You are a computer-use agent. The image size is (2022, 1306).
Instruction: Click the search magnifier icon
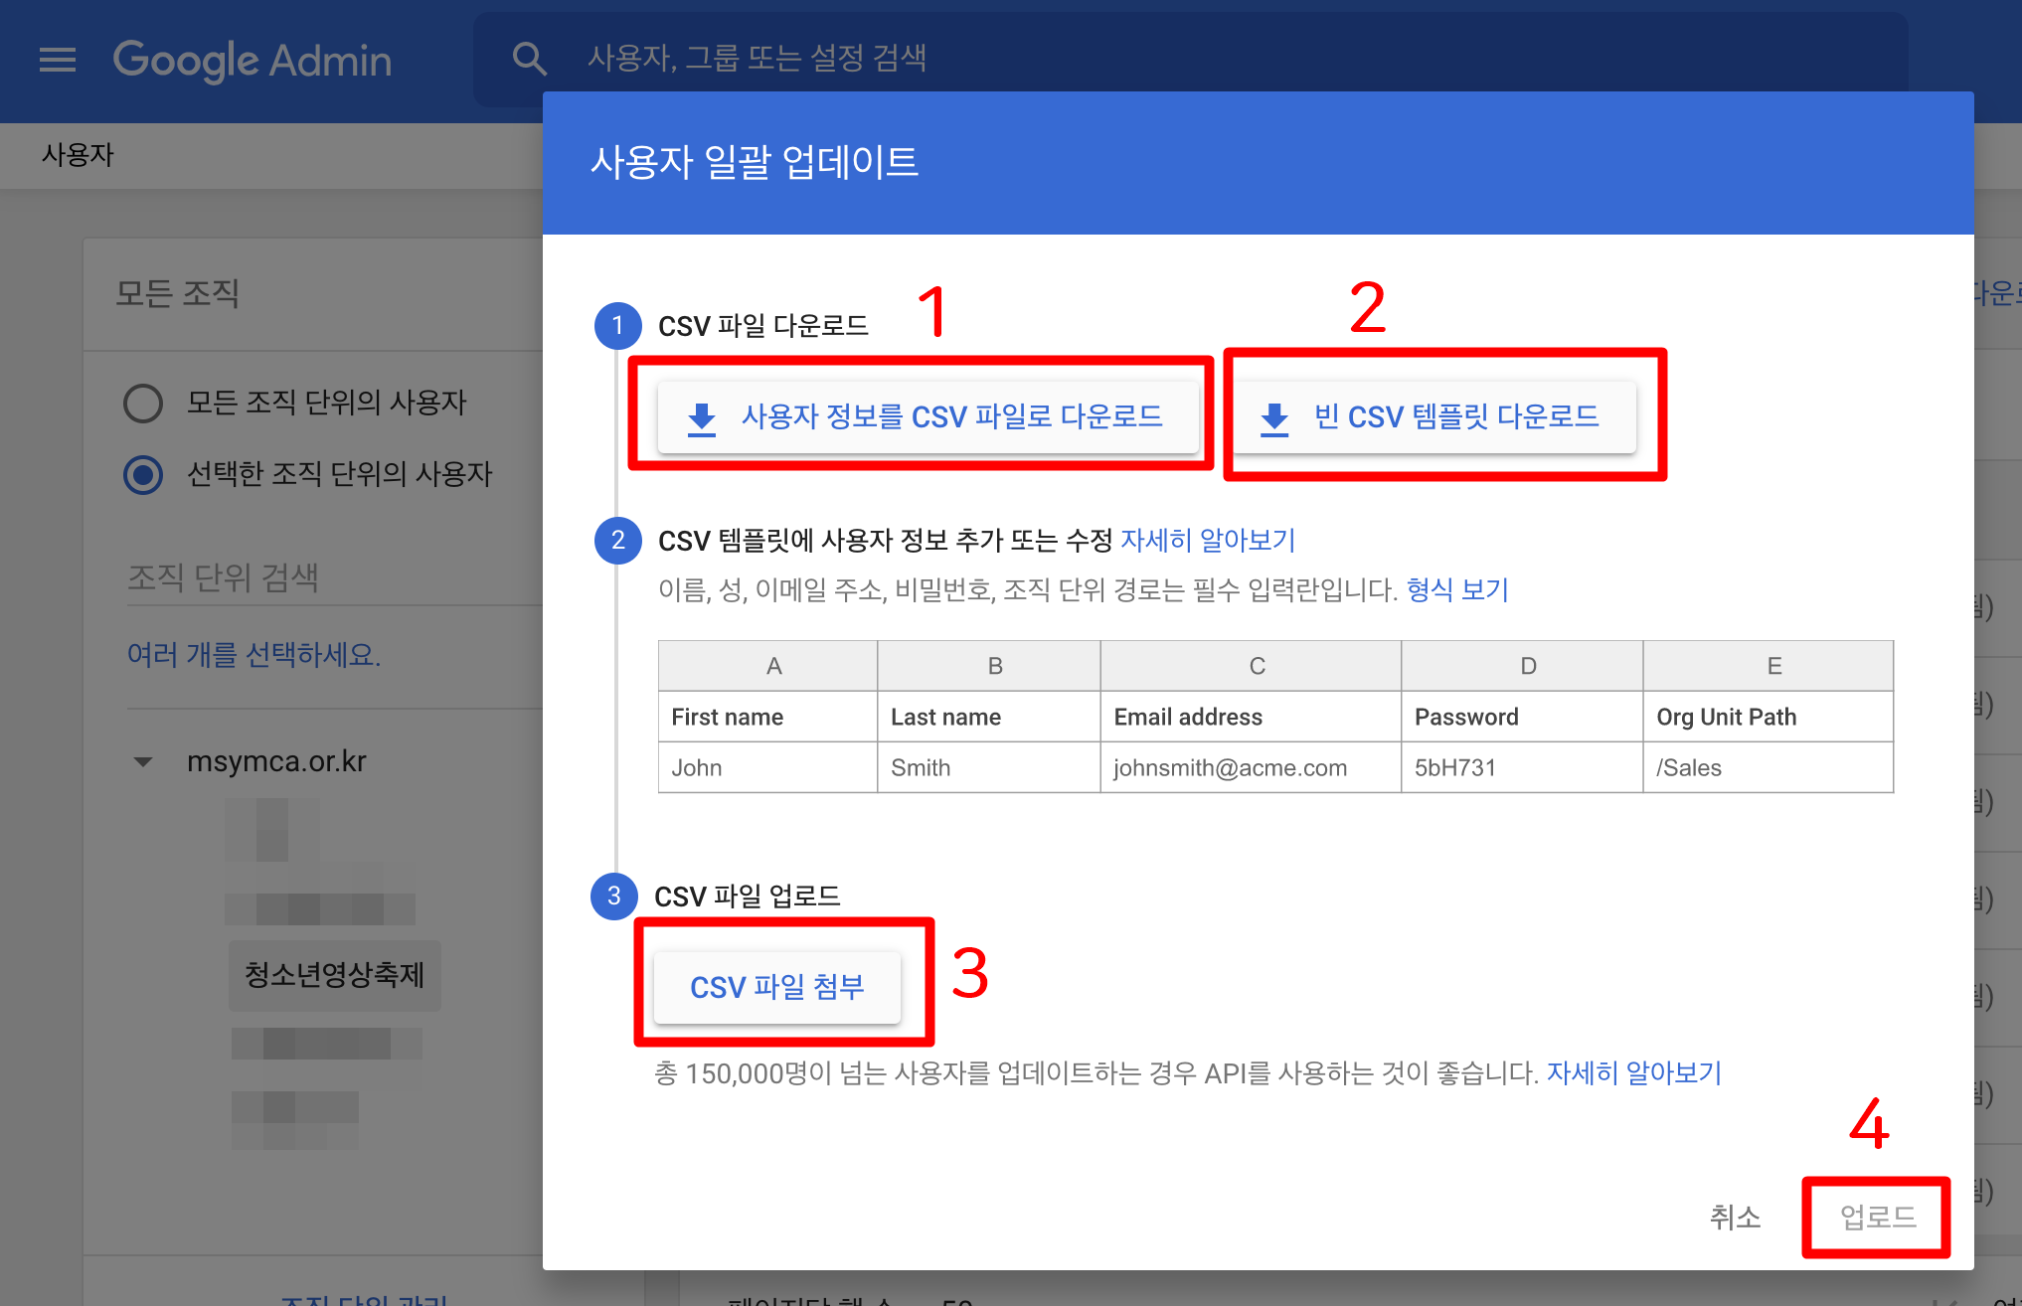(529, 59)
